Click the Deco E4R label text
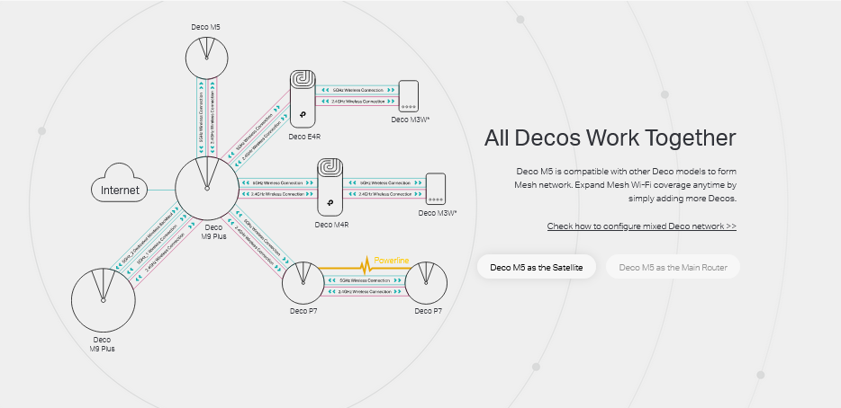 [304, 137]
